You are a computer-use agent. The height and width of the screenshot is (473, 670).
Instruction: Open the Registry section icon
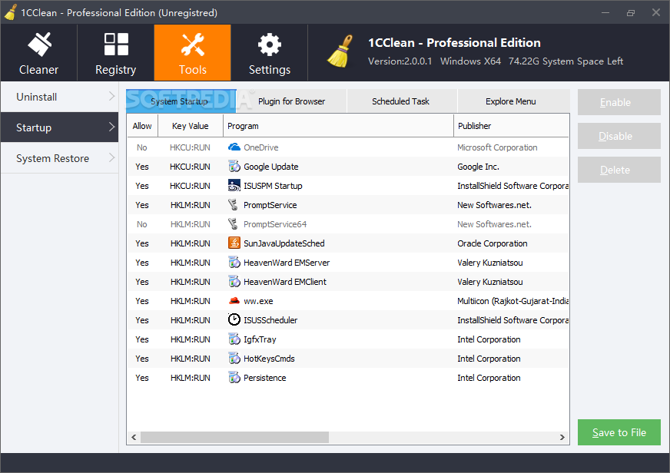[x=116, y=45]
